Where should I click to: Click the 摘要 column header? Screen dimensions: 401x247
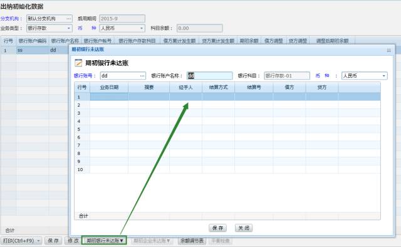(x=149, y=87)
